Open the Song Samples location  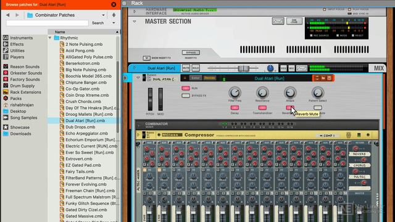[20, 118]
